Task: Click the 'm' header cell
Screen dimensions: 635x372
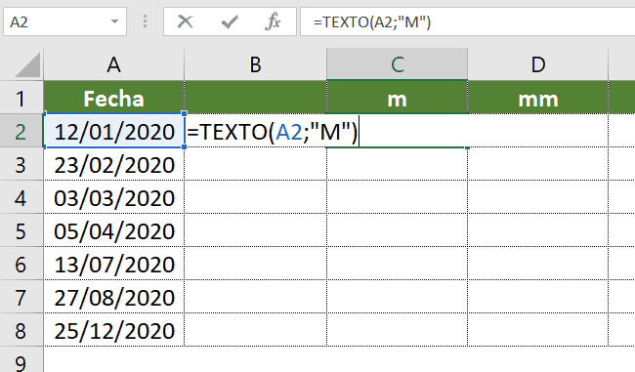Action: point(397,98)
